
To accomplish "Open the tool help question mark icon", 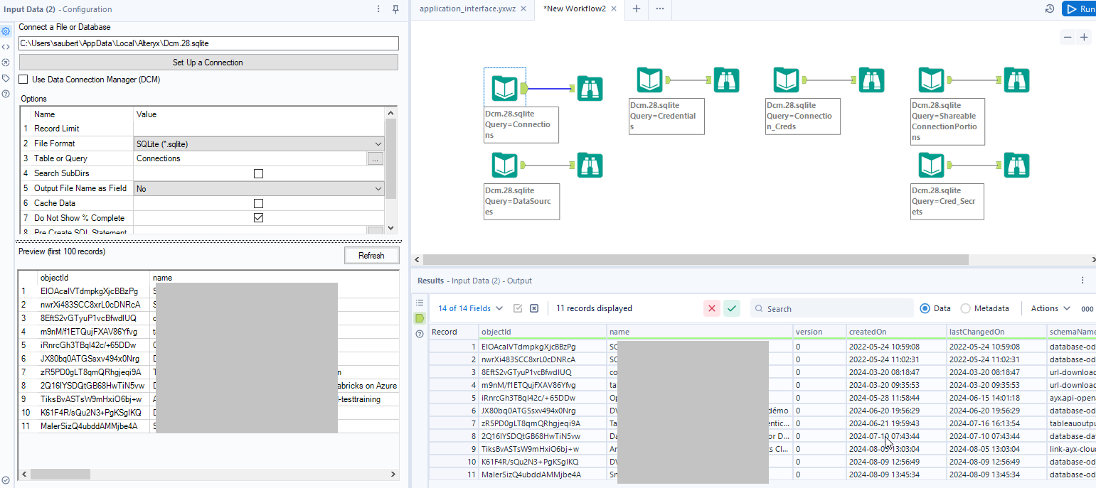I will pos(6,93).
